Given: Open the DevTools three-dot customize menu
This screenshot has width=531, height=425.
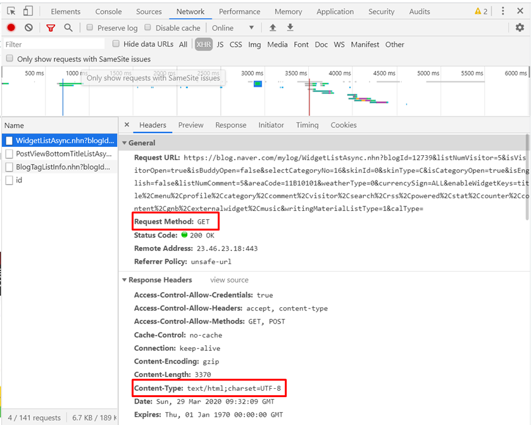Looking at the screenshot, I should point(503,11).
